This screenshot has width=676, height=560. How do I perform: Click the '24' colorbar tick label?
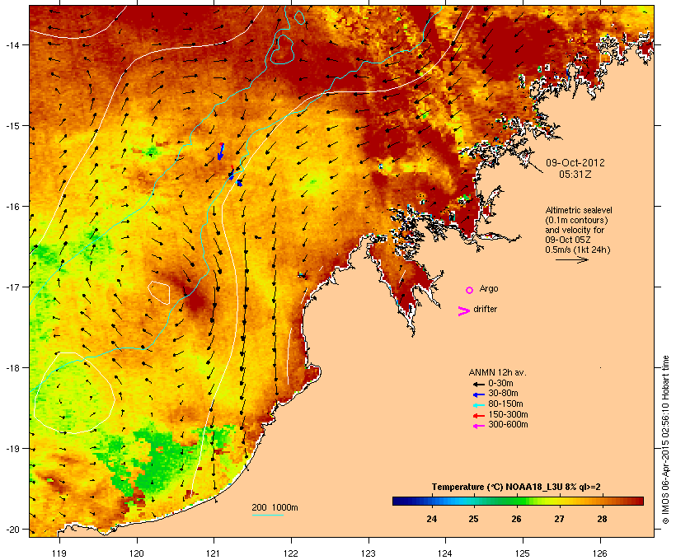[431, 519]
